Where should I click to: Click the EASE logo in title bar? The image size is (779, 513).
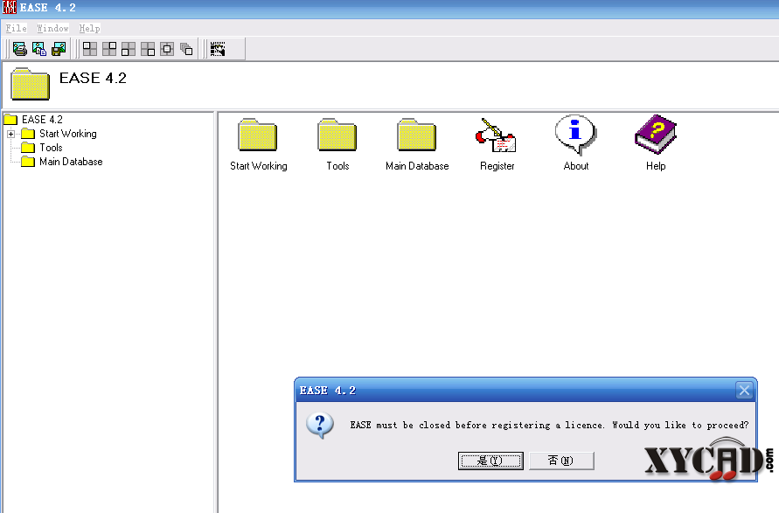(x=9, y=7)
